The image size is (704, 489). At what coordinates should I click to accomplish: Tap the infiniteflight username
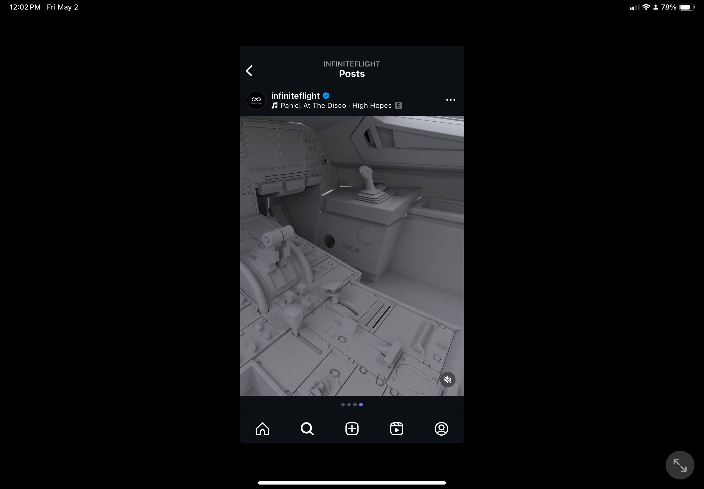pos(295,96)
